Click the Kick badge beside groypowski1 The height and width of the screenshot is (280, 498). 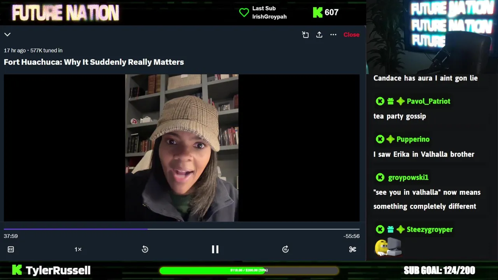click(x=380, y=177)
